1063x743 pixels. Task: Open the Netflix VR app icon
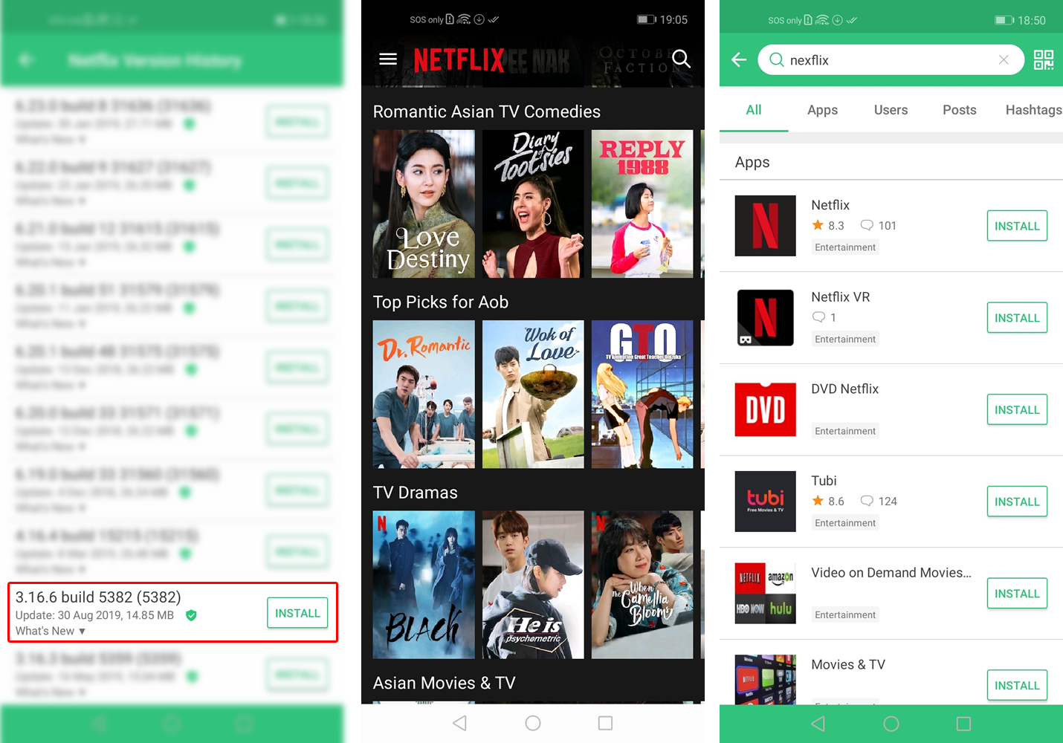(765, 318)
